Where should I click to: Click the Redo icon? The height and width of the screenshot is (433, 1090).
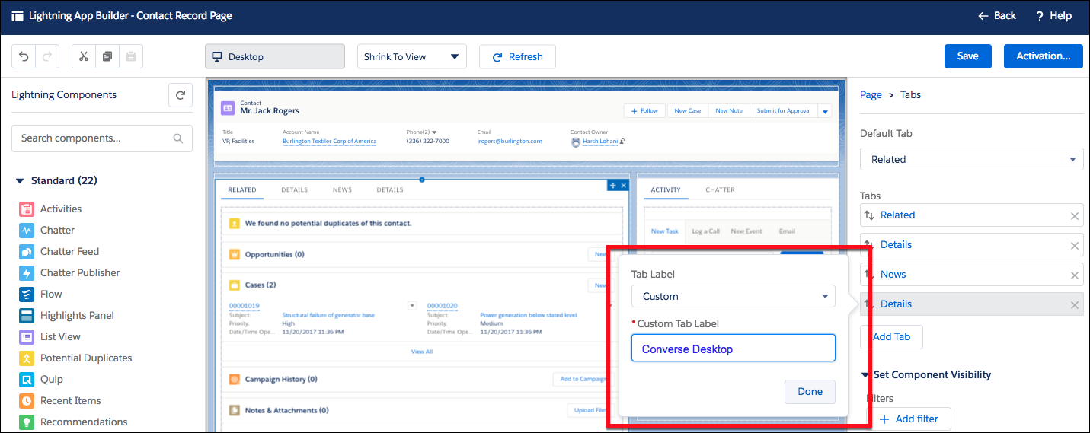tap(47, 56)
